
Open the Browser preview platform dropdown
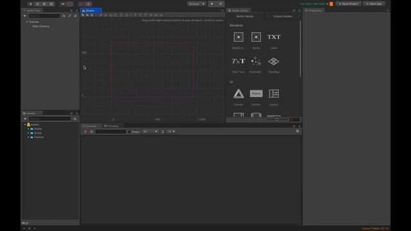coord(197,4)
